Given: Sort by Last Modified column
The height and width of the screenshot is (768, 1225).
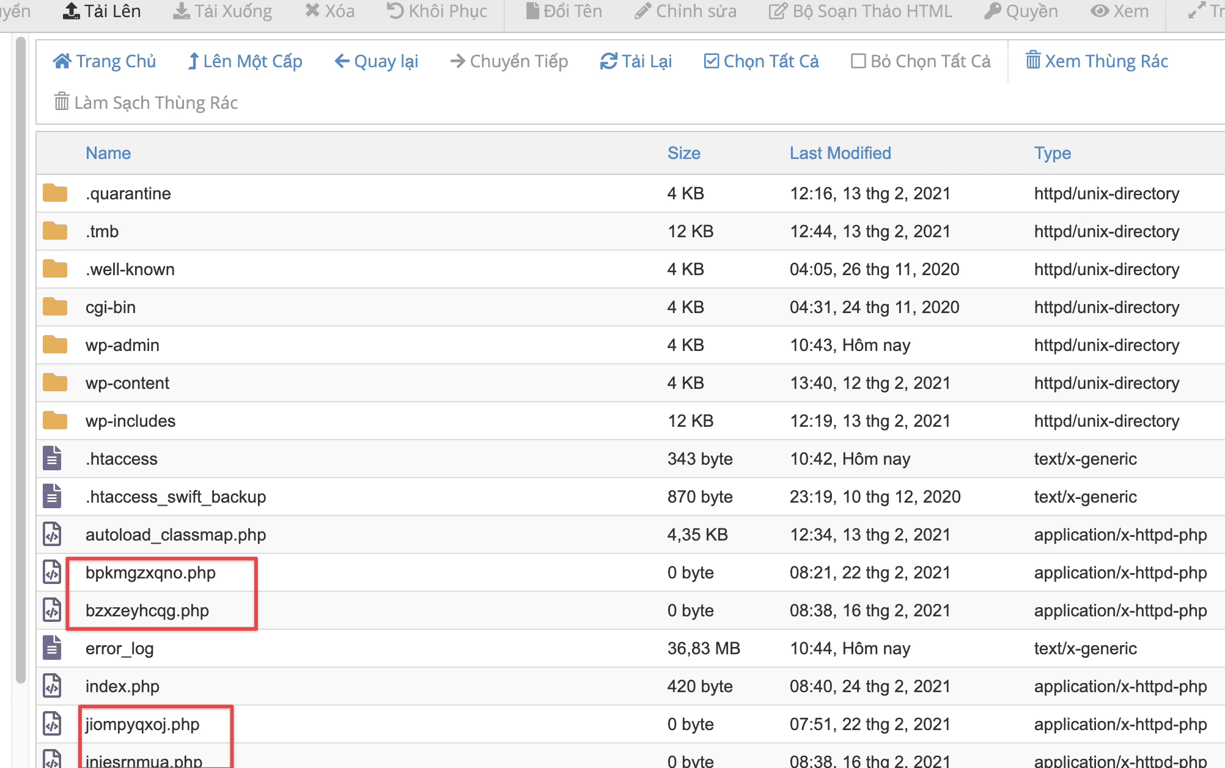Looking at the screenshot, I should [x=840, y=153].
